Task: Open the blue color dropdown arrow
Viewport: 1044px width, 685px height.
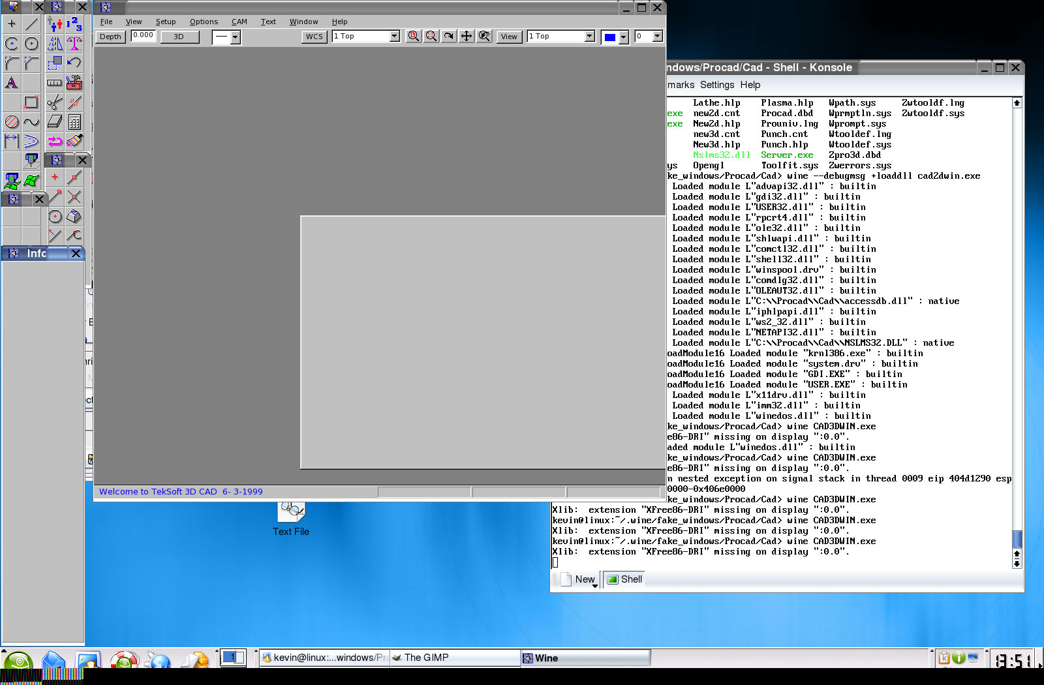Action: click(623, 37)
